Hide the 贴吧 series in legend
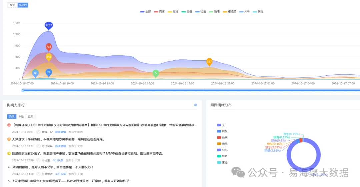Viewport: 360px width, 187px height. [x=214, y=11]
